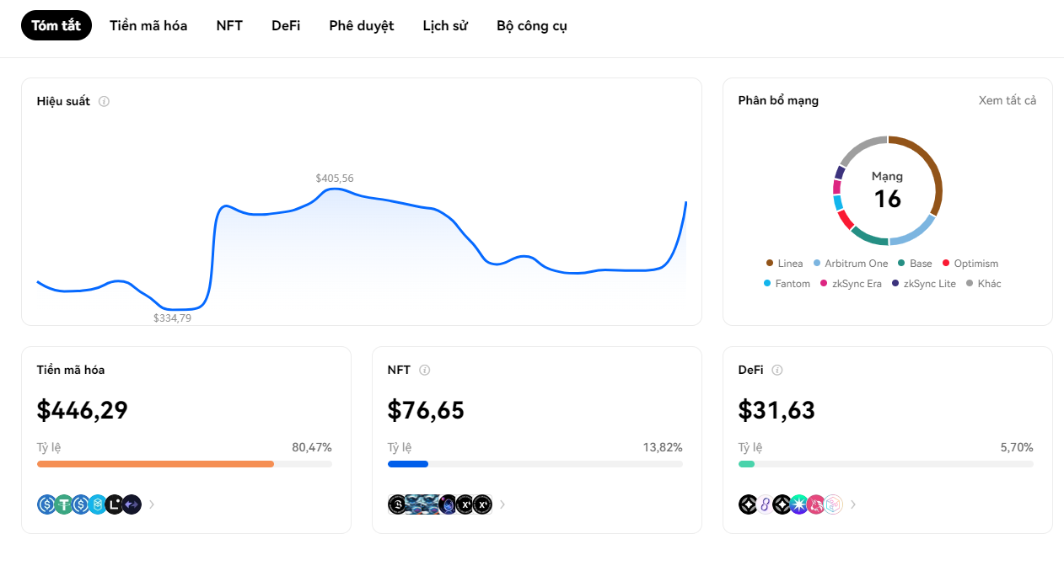The image size is (1064, 571).
Task: Click the orange Tiền mã hóa ratio bar
Action: tap(155, 464)
